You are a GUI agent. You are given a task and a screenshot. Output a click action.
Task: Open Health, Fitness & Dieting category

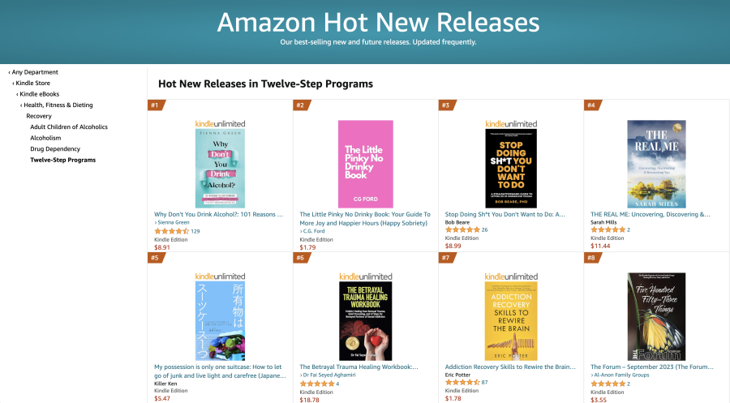58,105
